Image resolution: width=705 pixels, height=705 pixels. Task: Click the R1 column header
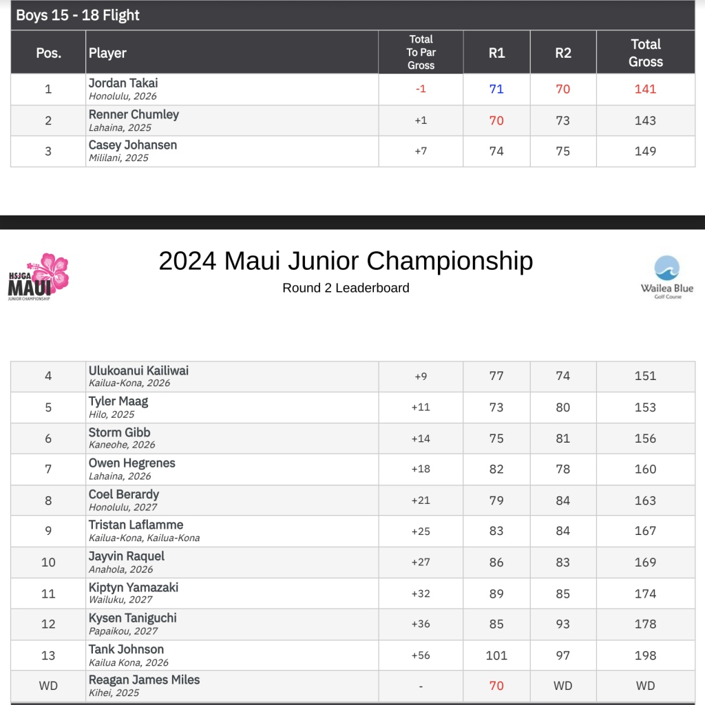496,53
